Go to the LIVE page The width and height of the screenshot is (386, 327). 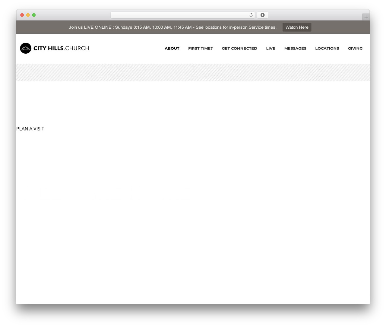(x=271, y=48)
